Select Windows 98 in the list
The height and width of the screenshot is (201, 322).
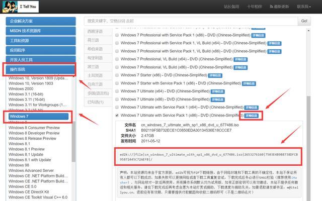19,165
